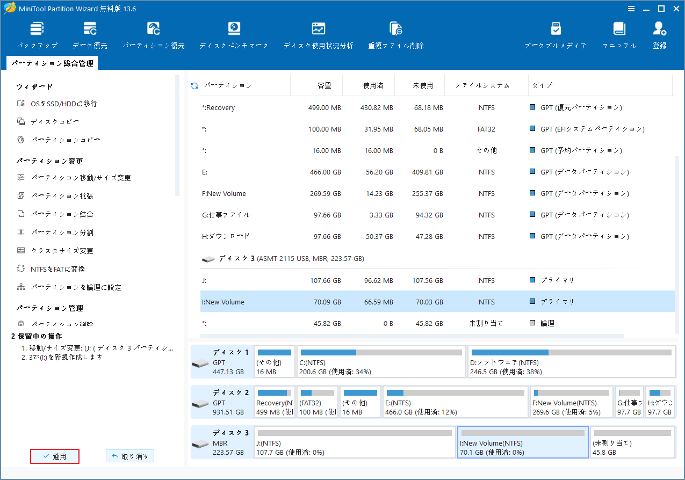Viewport: 685px width, 480px height.
Task: Select NTFSをFATに変換
Action: pyautogui.click(x=51, y=269)
